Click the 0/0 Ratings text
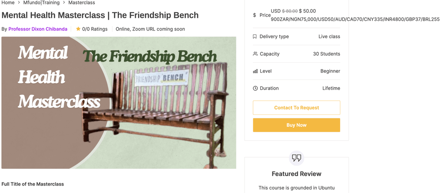 coord(95,29)
